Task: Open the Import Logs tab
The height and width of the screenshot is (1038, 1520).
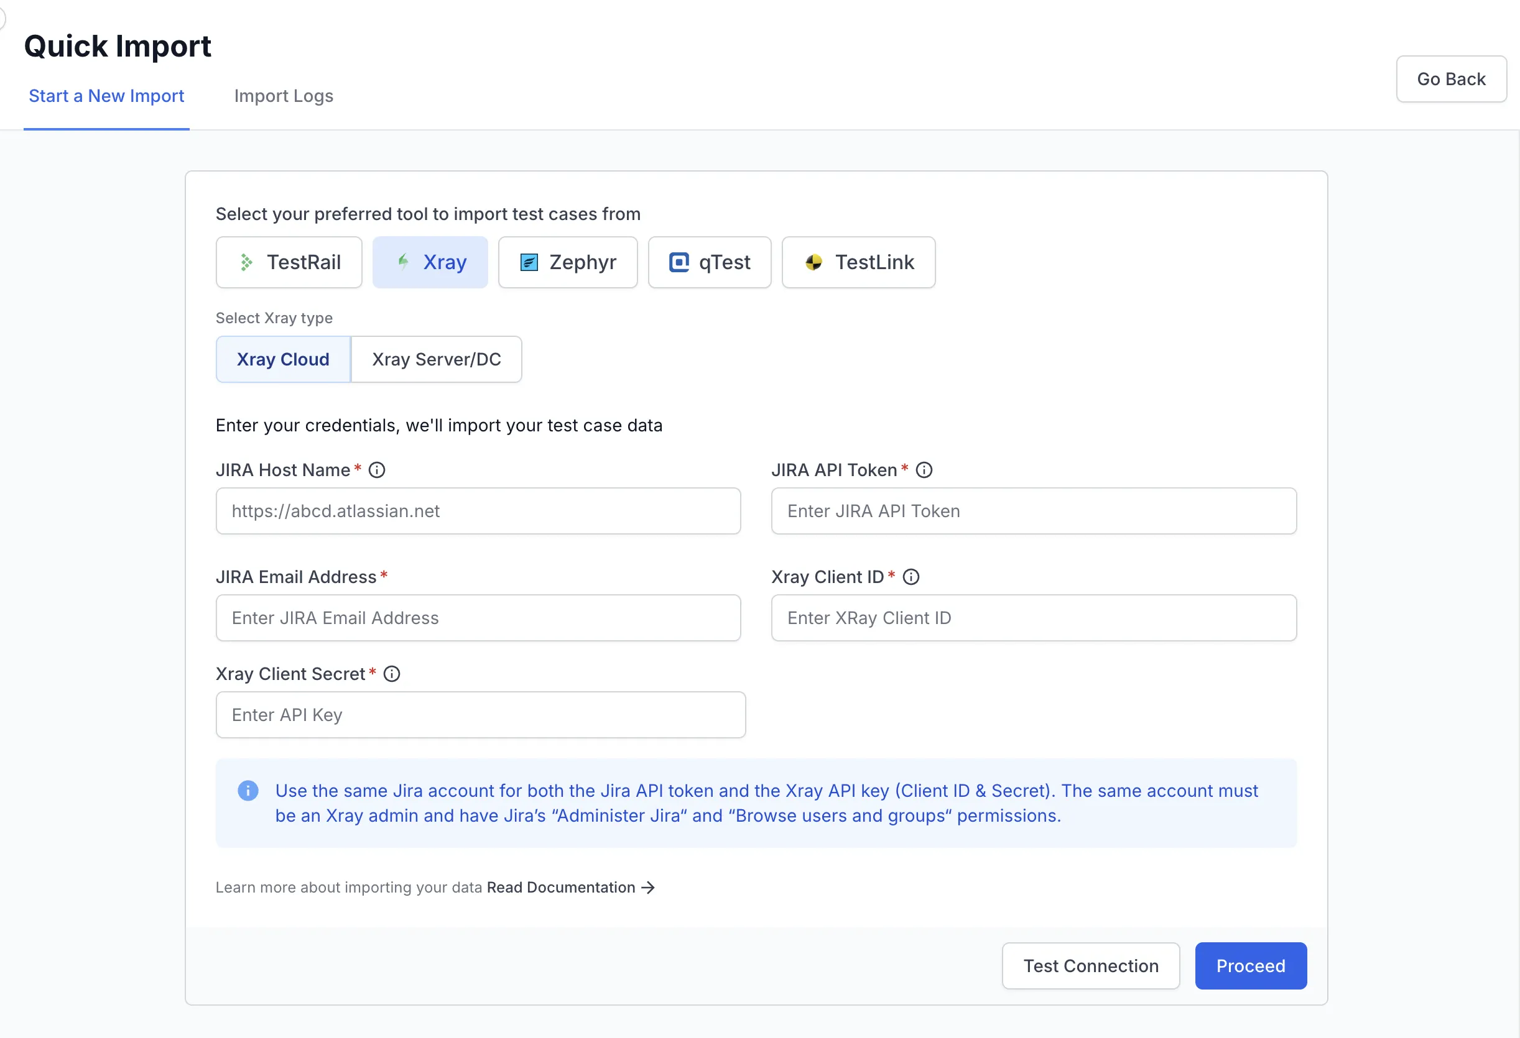Action: pyautogui.click(x=284, y=96)
